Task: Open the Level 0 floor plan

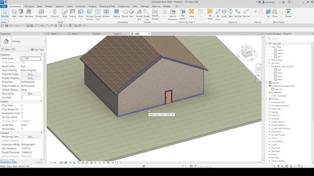Action: tap(280, 50)
